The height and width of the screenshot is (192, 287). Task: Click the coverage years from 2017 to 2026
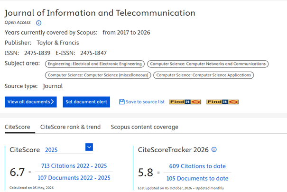coord(126,33)
